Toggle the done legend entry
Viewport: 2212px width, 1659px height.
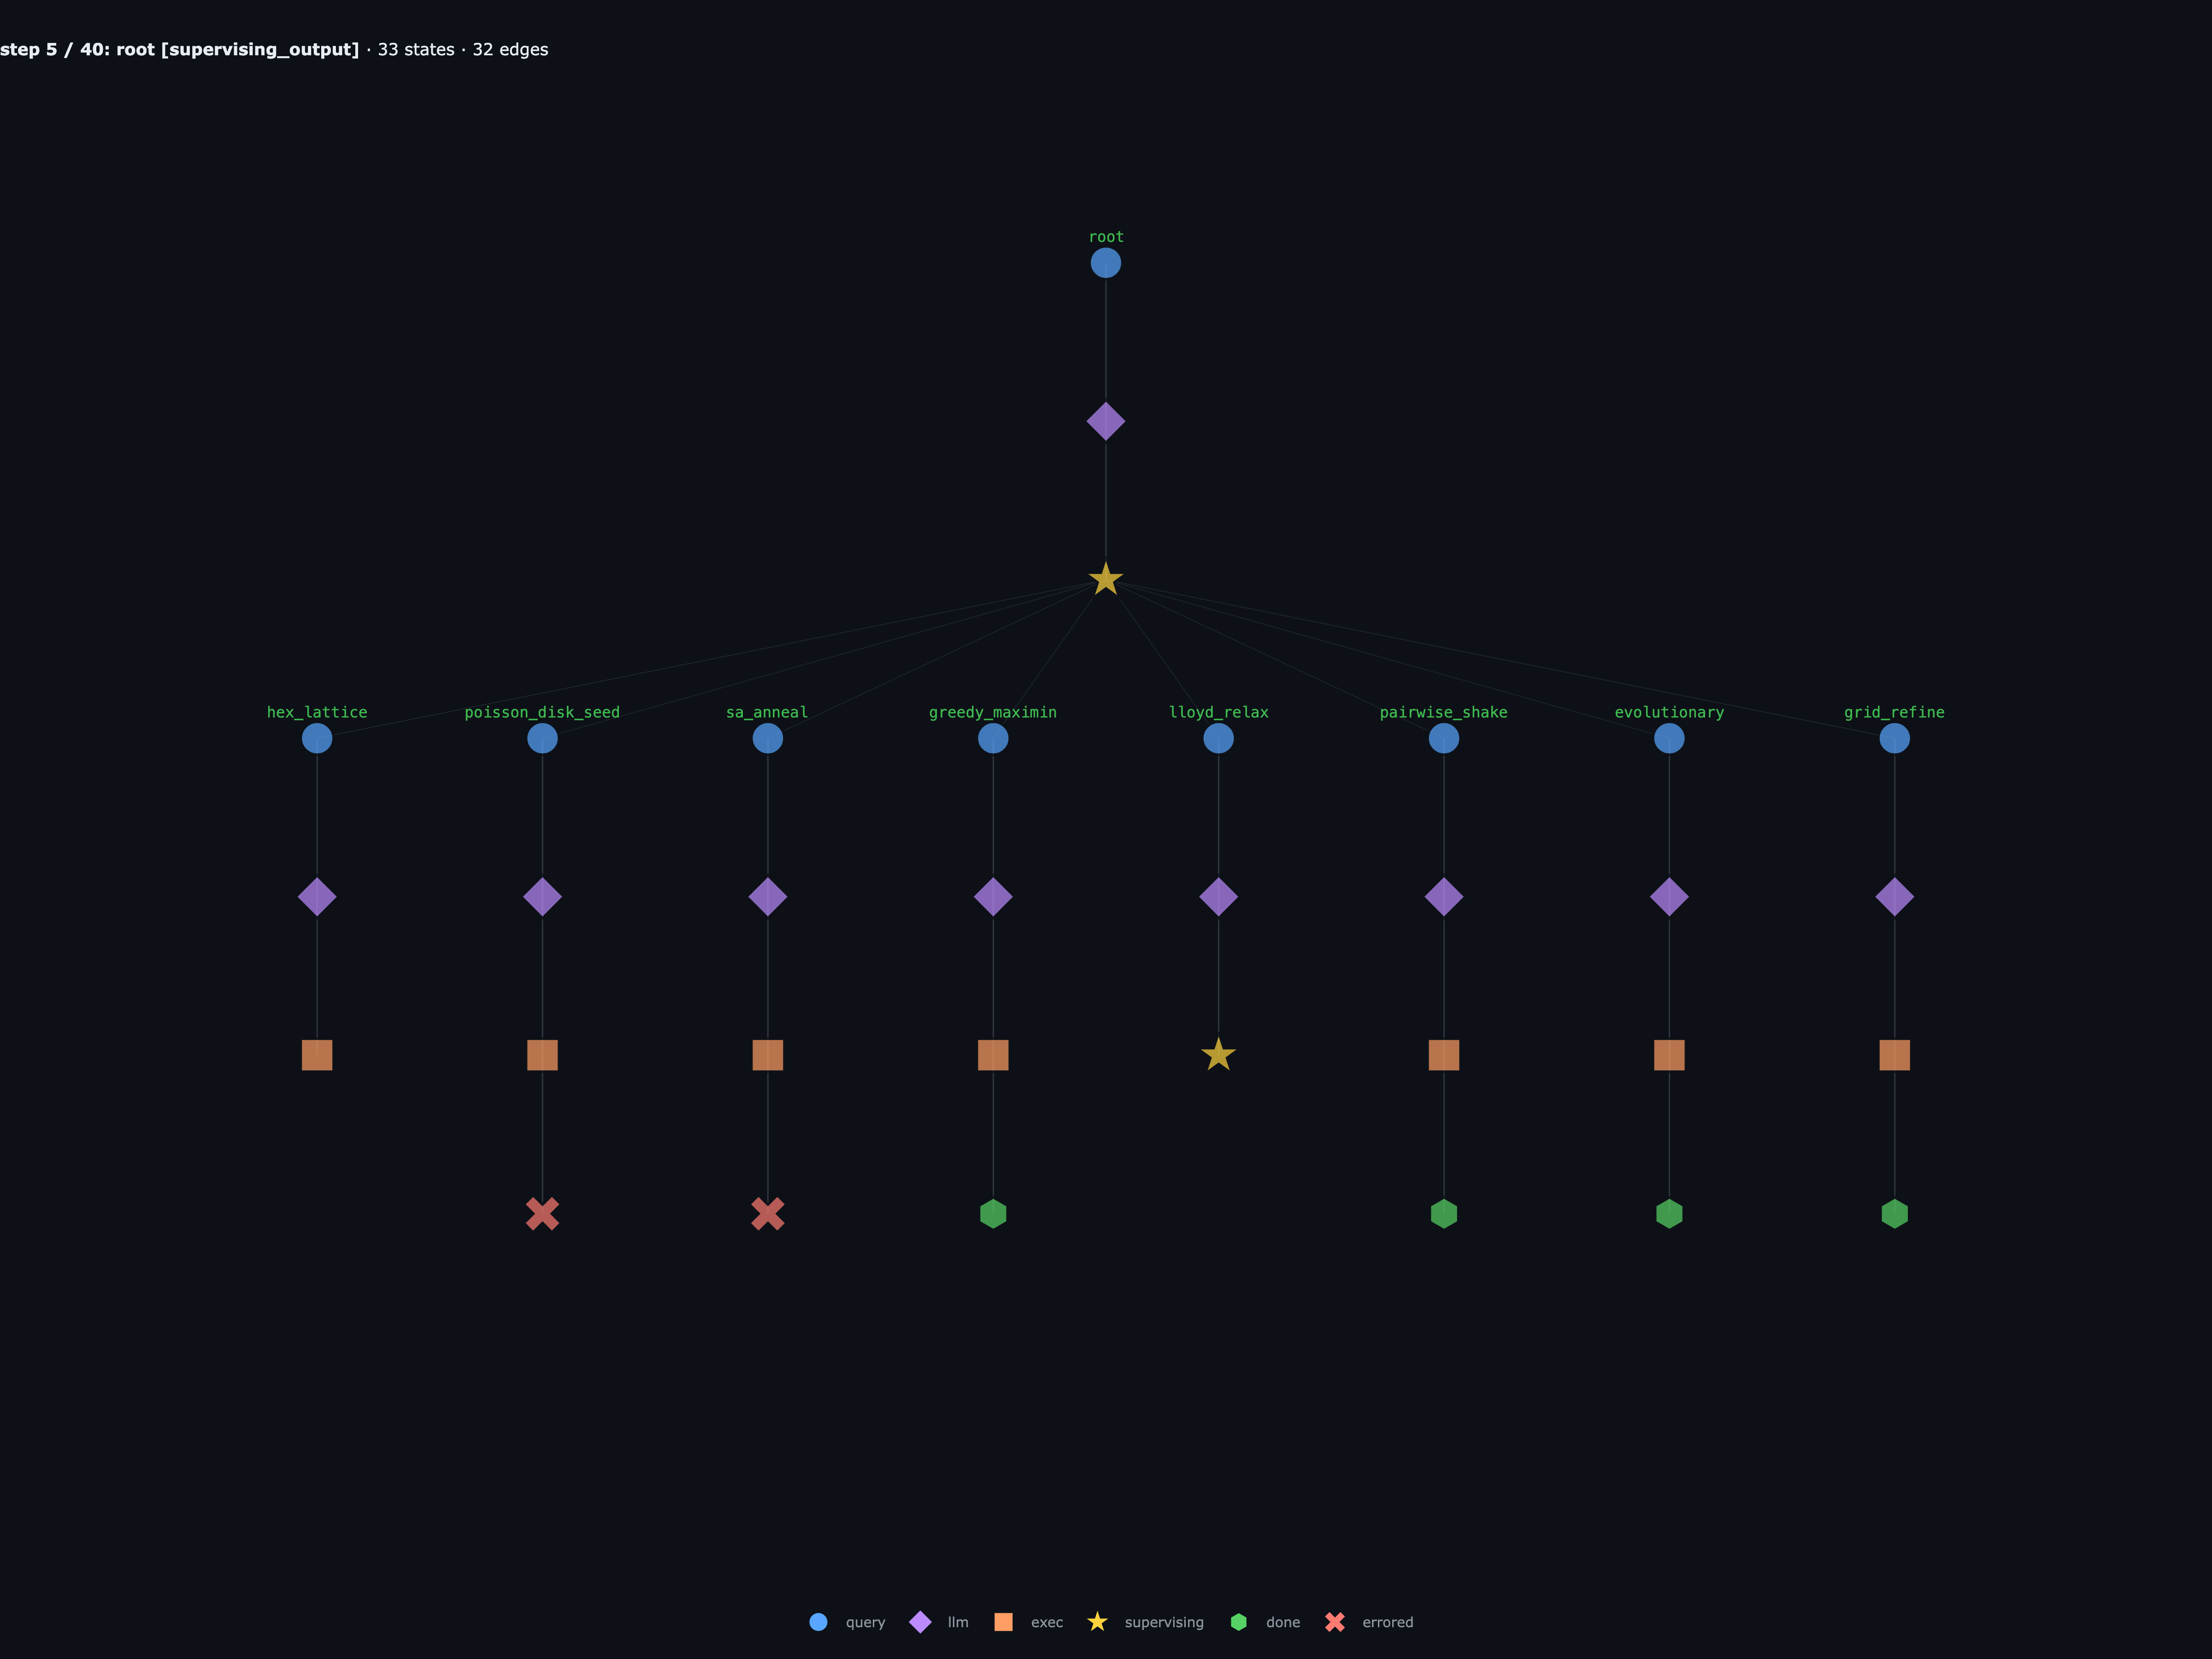click(1265, 1622)
